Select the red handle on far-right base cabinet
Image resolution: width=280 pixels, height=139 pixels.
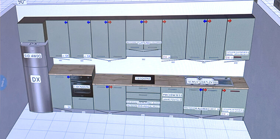pos(235,91)
